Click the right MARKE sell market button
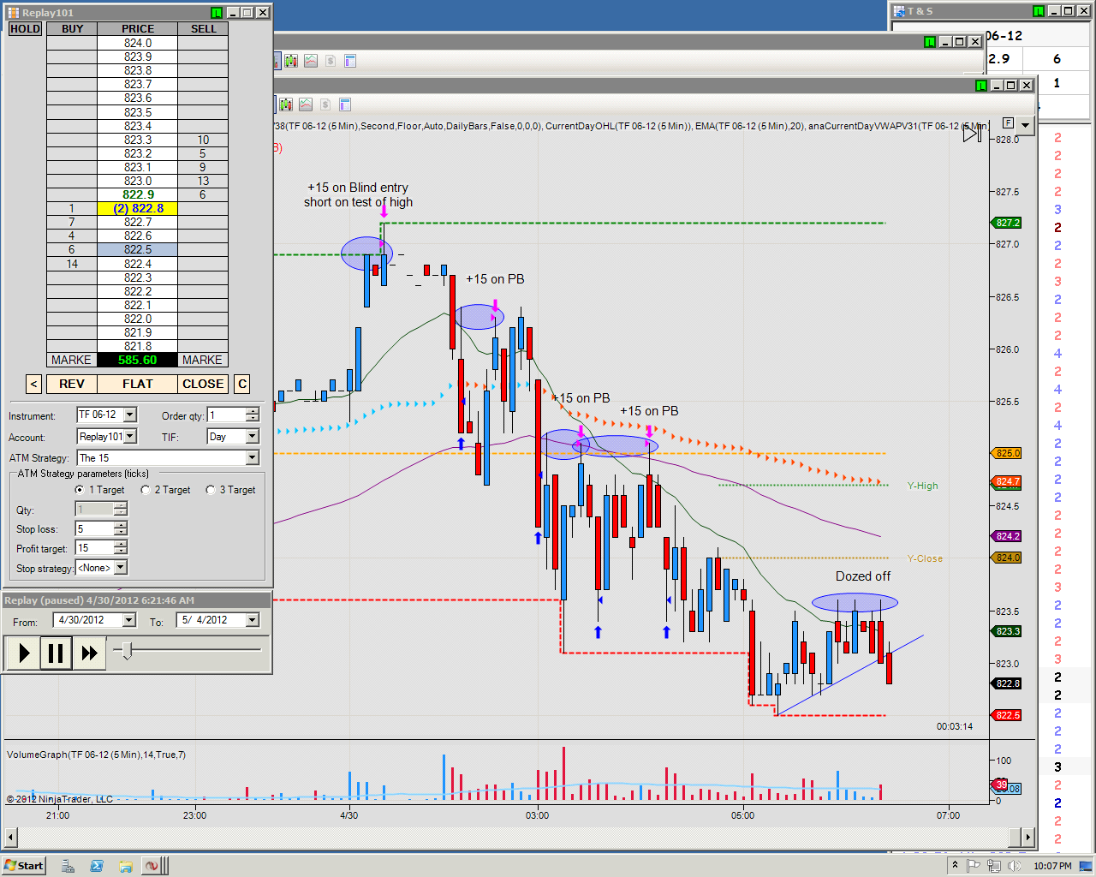 click(x=203, y=361)
